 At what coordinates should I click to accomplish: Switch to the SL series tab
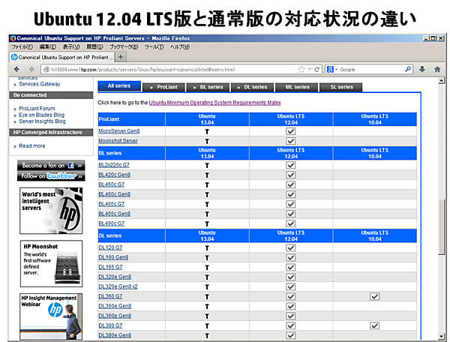(x=341, y=87)
